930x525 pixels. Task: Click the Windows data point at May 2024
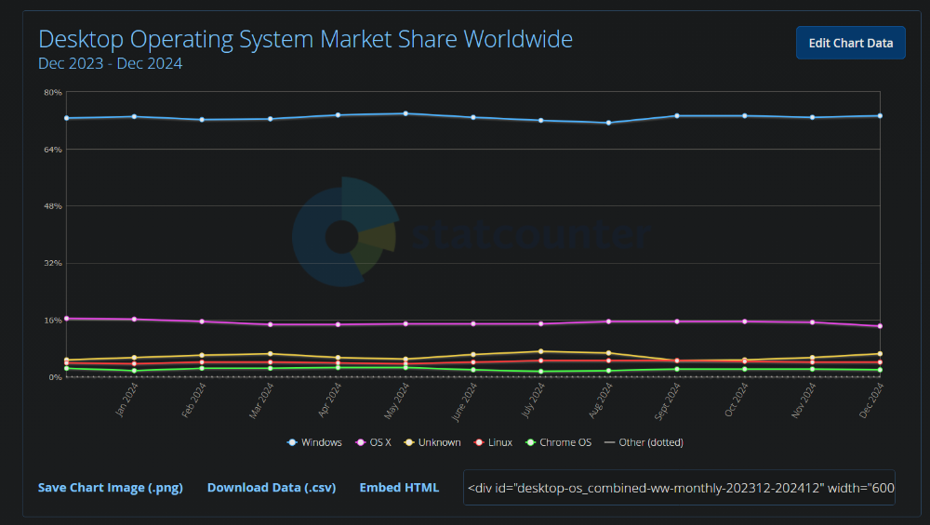pos(405,113)
